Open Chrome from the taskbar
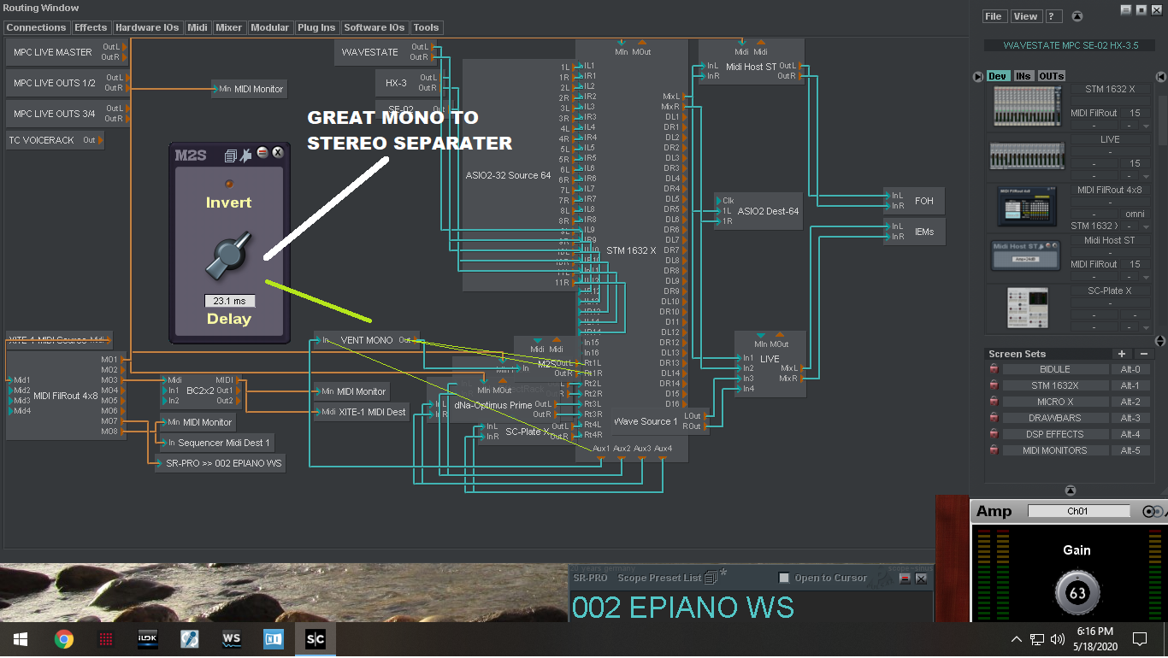The height and width of the screenshot is (658, 1168). 63,638
